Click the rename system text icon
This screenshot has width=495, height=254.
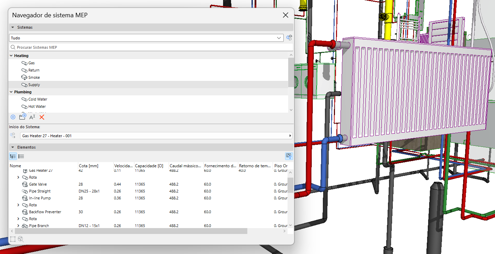32,117
